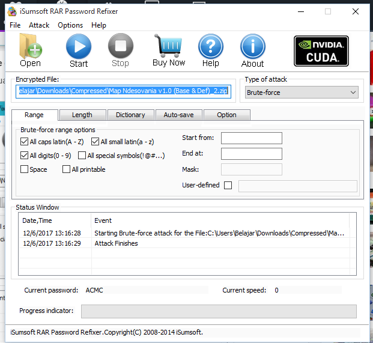
Task: Uncheck All caps latin(A - Z)
Action: [24, 142]
